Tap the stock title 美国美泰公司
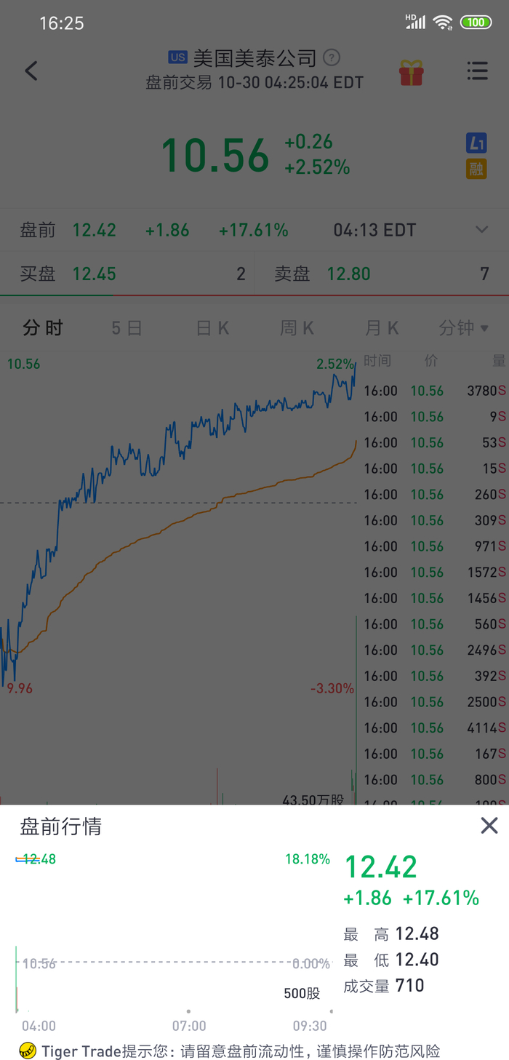Image resolution: width=509 pixels, height=1060 pixels. (x=254, y=57)
